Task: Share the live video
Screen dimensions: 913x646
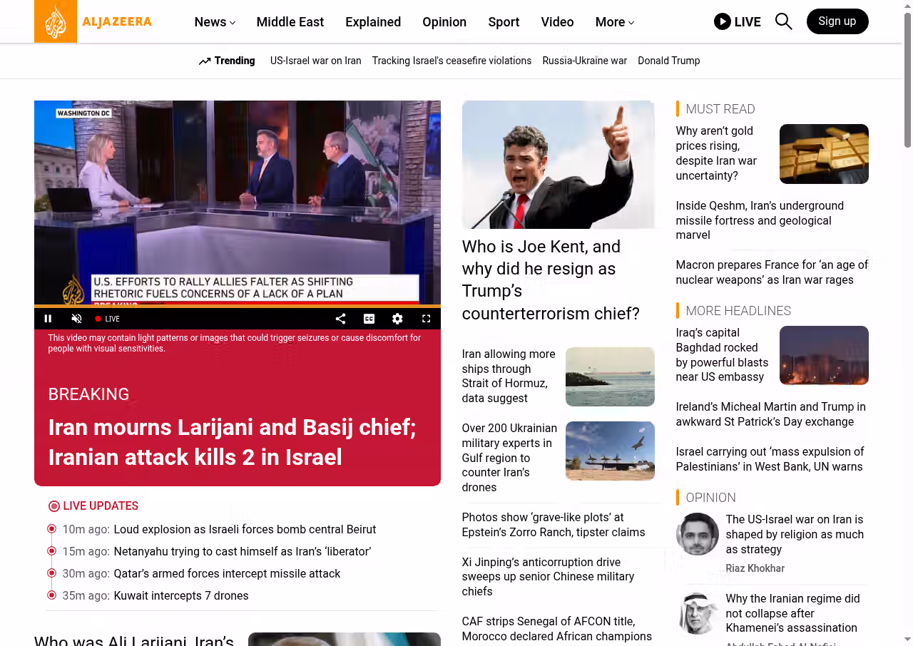Action: (340, 319)
